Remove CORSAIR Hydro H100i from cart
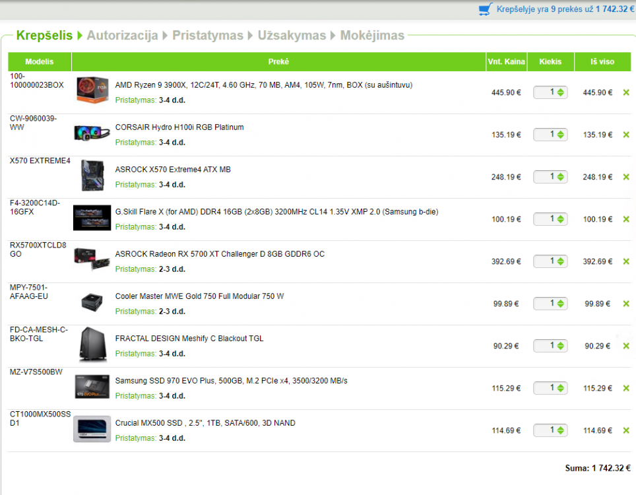Viewport: 636px width, 495px height. 626,135
